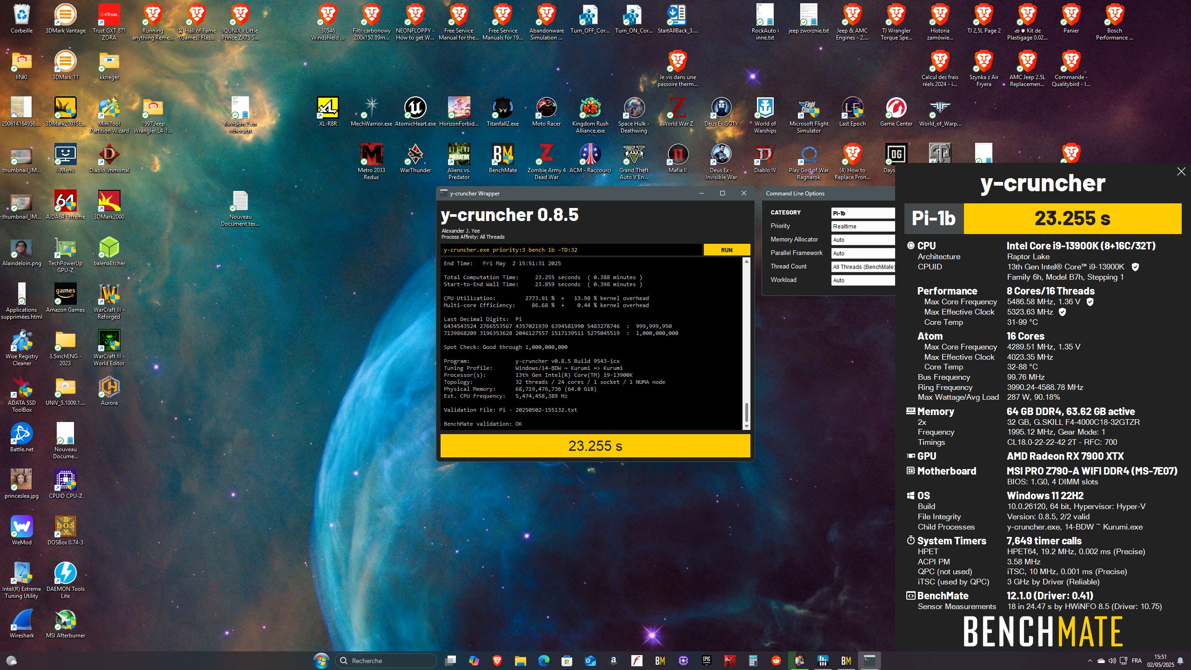Image resolution: width=1191 pixels, height=670 pixels.
Task: Open the CATEGORY dropdown showing Pi-1b
Action: click(x=863, y=213)
